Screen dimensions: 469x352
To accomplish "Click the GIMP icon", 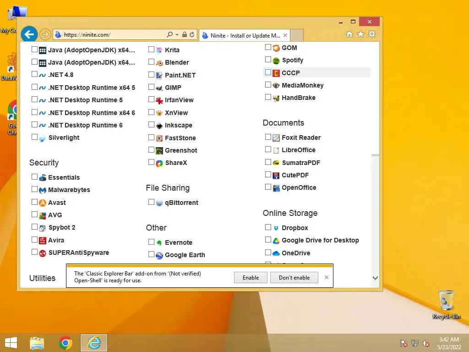I will [159, 88].
